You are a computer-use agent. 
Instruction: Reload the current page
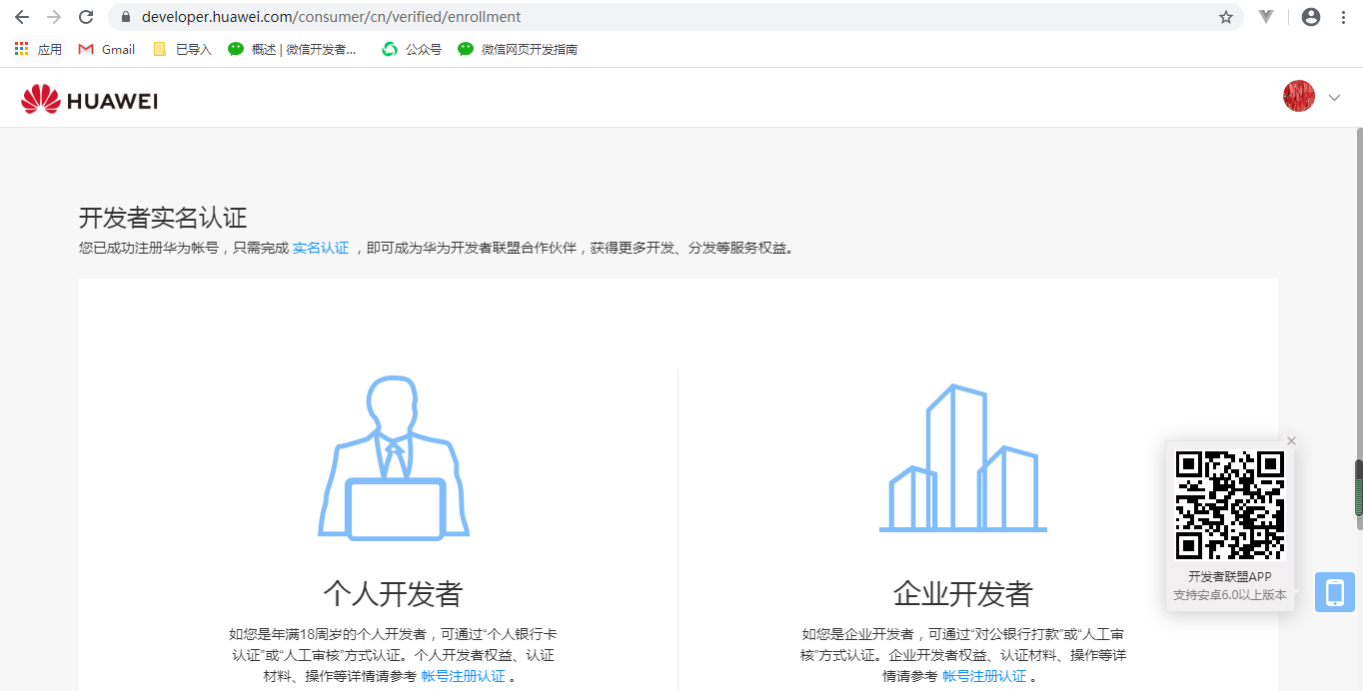click(x=86, y=17)
